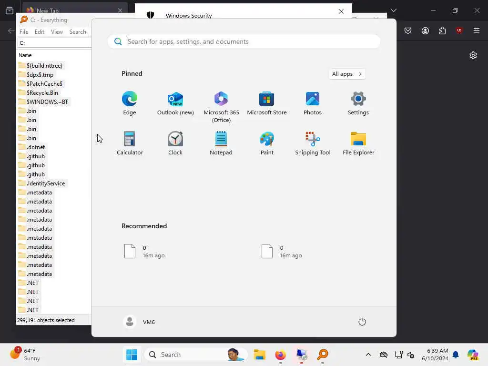Launch Outlook (new) from pinned apps
The width and height of the screenshot is (488, 366).
point(175,103)
